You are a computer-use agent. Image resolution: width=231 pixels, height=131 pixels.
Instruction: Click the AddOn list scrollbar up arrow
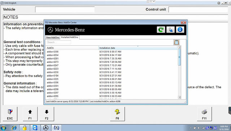click(179, 47)
